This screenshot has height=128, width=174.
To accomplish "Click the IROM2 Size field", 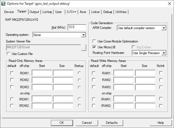I will tap(63, 106).
